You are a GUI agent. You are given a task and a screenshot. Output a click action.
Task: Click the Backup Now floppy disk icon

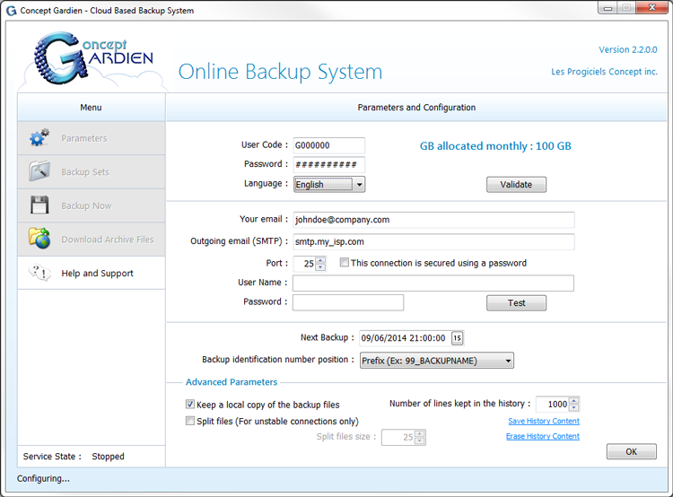tap(39, 205)
